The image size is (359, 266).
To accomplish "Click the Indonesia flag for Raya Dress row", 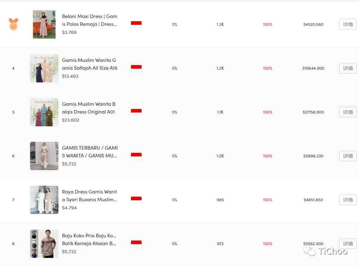I will [136, 200].
